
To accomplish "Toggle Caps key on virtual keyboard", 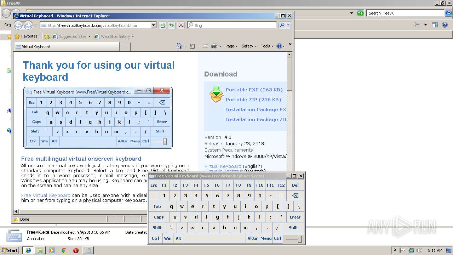I will (x=159, y=217).
